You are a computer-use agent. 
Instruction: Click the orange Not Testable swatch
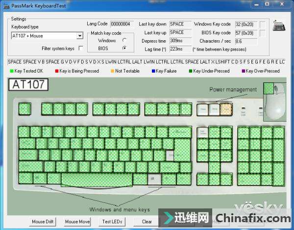(x=112, y=71)
